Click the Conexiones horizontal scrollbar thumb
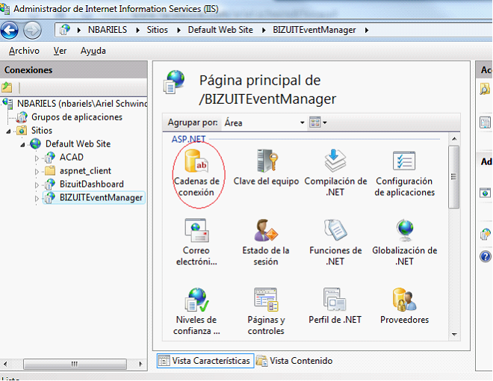The width and height of the screenshot is (493, 381). (75, 364)
